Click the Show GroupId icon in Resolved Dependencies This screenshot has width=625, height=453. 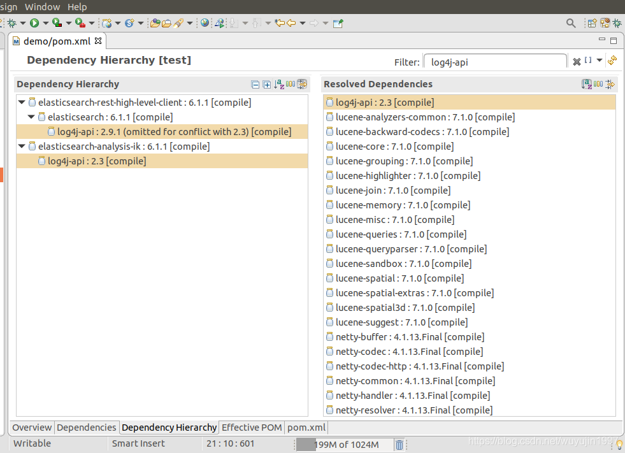coord(598,84)
